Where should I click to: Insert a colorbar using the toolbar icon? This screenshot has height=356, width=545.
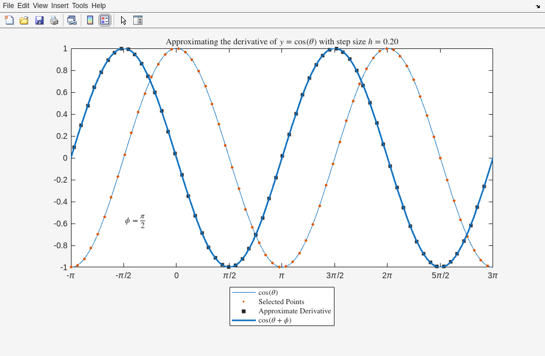click(x=90, y=20)
